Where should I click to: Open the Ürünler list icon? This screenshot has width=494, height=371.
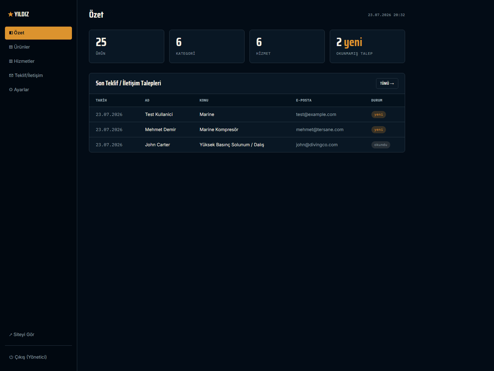click(x=11, y=47)
